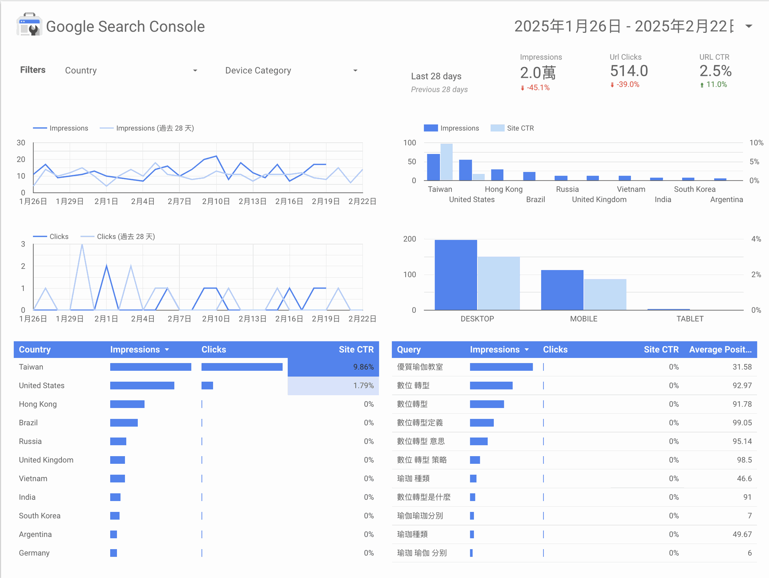Click the Impressions sort arrow in Country table
Viewport: 769px width, 578px height.
click(x=167, y=350)
